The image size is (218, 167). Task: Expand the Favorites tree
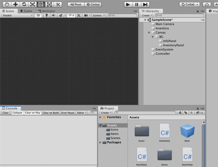[x=100, y=117]
